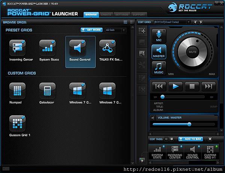225x173 pixels.
Task: Click the edit grid pencil icon in sidebar
Action: (142, 78)
